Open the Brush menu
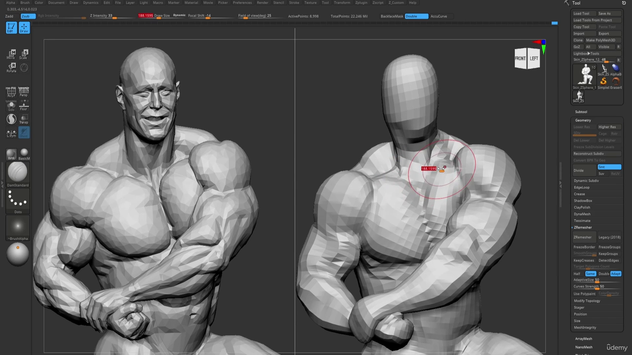The width and height of the screenshot is (632, 355). click(25, 2)
